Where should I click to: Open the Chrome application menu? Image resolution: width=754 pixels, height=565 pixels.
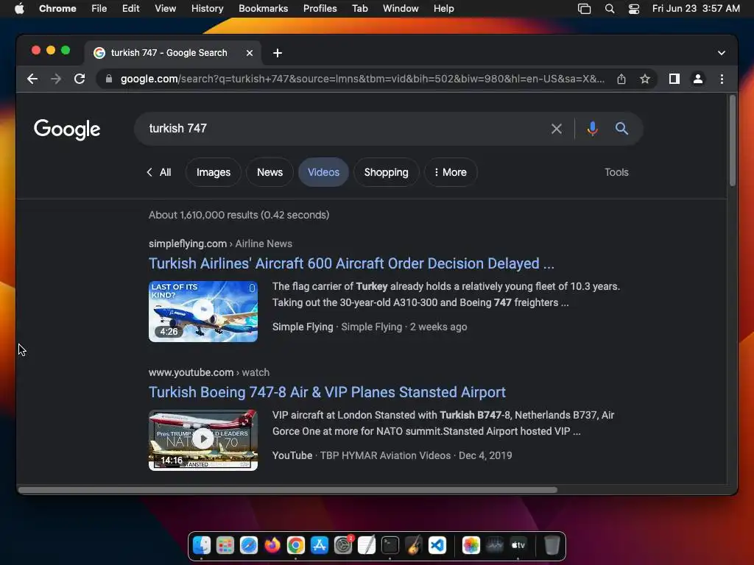(x=57, y=8)
